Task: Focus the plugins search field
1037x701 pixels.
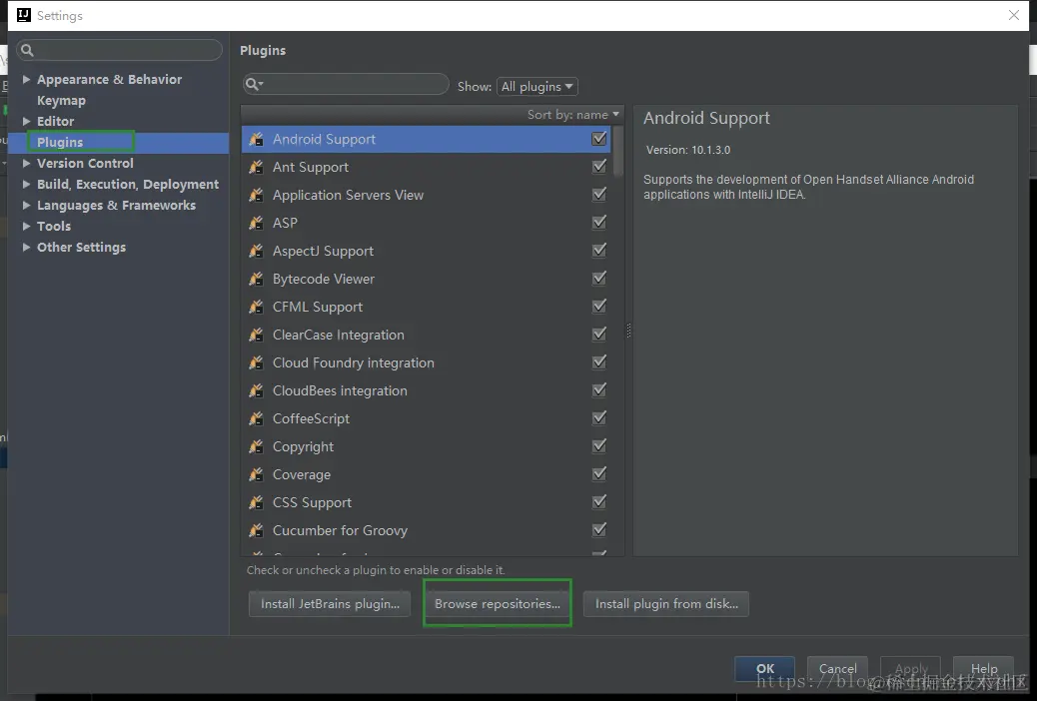Action: pos(346,84)
